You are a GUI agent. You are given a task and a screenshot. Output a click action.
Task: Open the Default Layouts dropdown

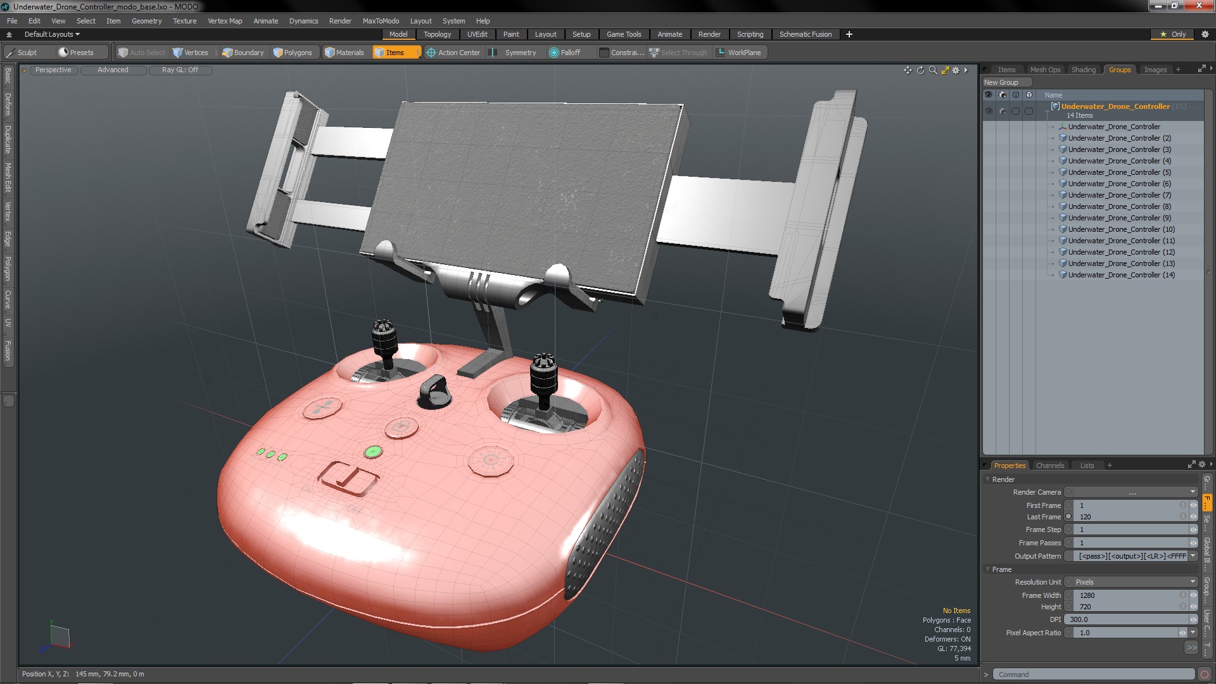click(52, 34)
